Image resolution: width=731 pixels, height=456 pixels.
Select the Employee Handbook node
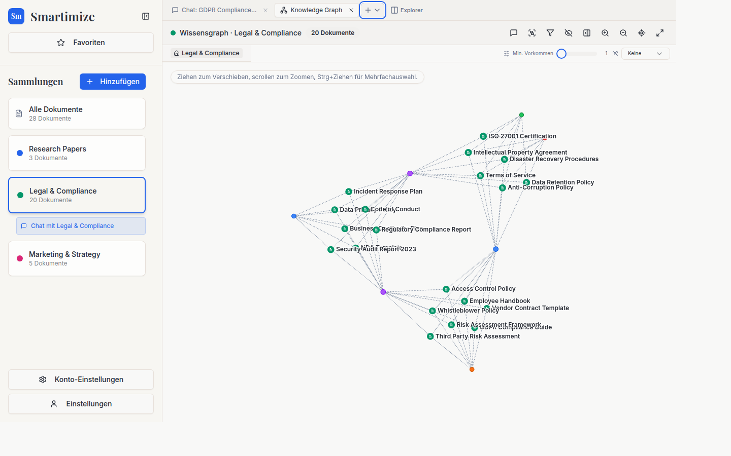click(x=464, y=301)
